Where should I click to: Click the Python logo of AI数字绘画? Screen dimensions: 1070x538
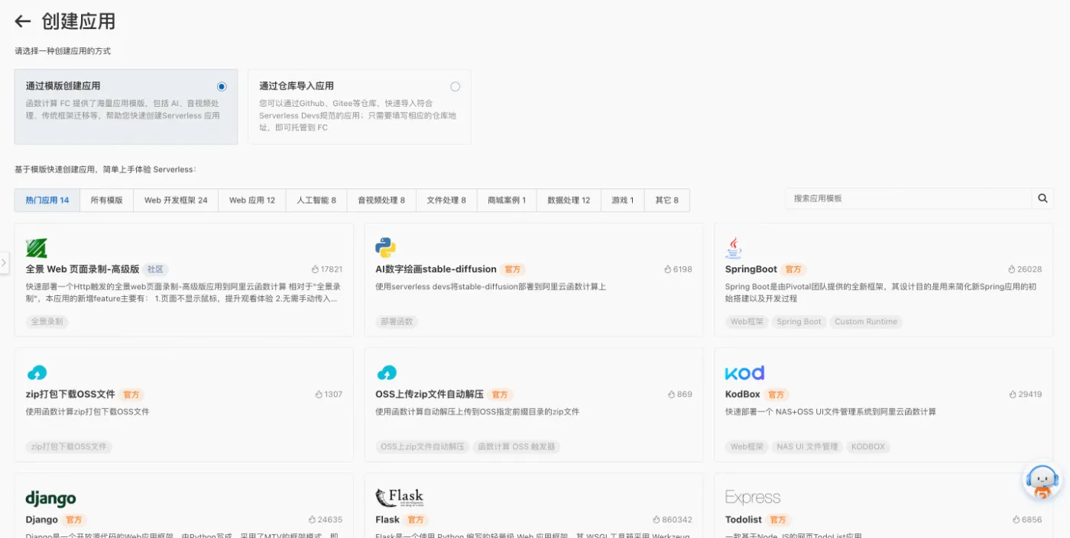click(386, 248)
